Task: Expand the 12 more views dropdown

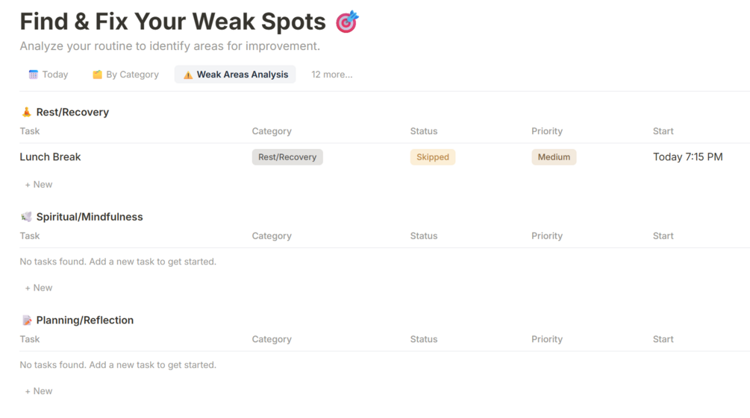Action: click(331, 75)
